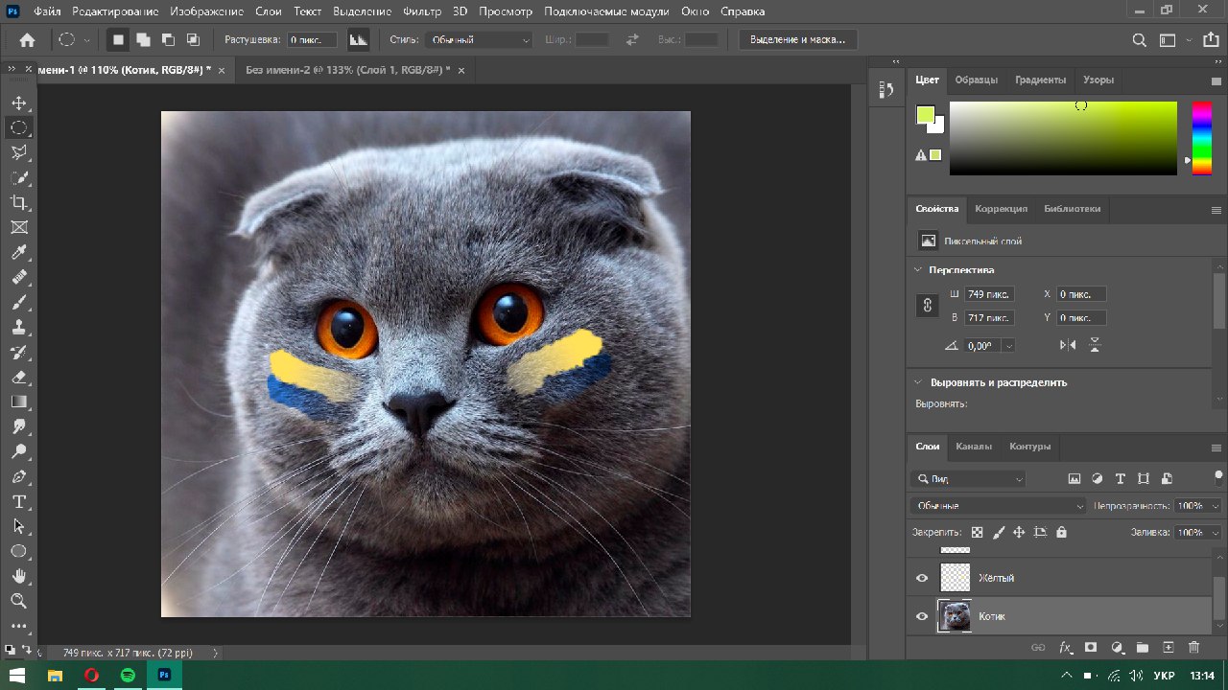Image resolution: width=1228 pixels, height=690 pixels.
Task: Click the Выделение и маска button
Action: [798, 40]
